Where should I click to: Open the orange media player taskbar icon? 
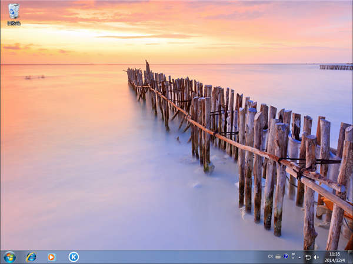[x=52, y=257]
